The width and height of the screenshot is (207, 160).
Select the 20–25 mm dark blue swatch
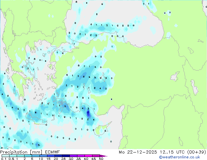pos(58,156)
